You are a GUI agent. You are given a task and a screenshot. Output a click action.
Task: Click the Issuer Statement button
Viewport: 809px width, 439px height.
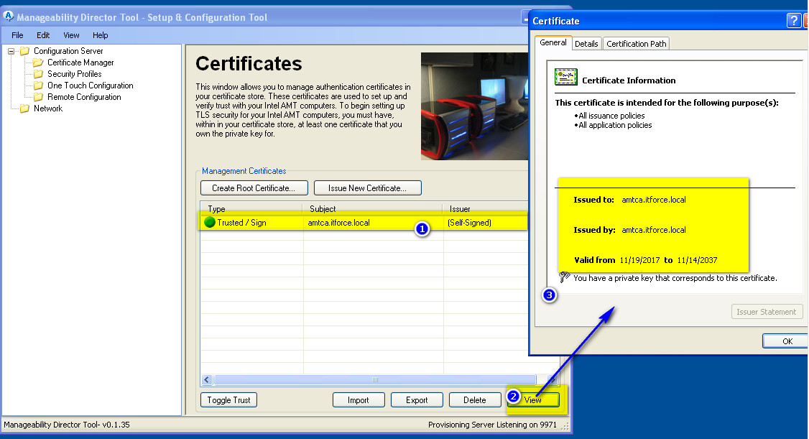(x=766, y=312)
